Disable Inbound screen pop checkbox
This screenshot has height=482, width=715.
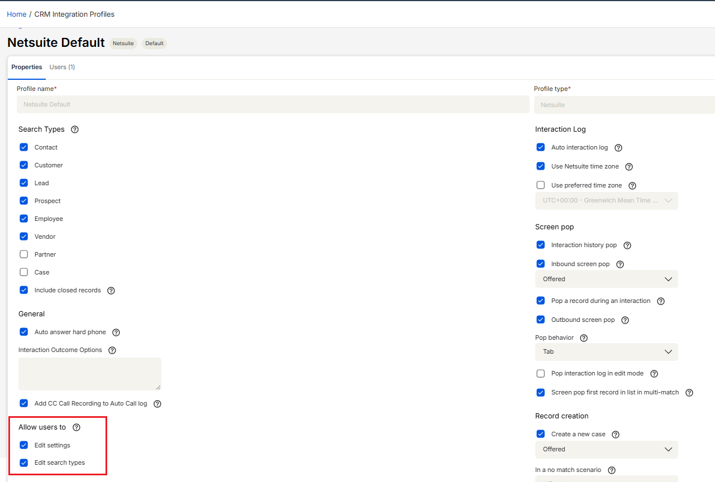(541, 264)
